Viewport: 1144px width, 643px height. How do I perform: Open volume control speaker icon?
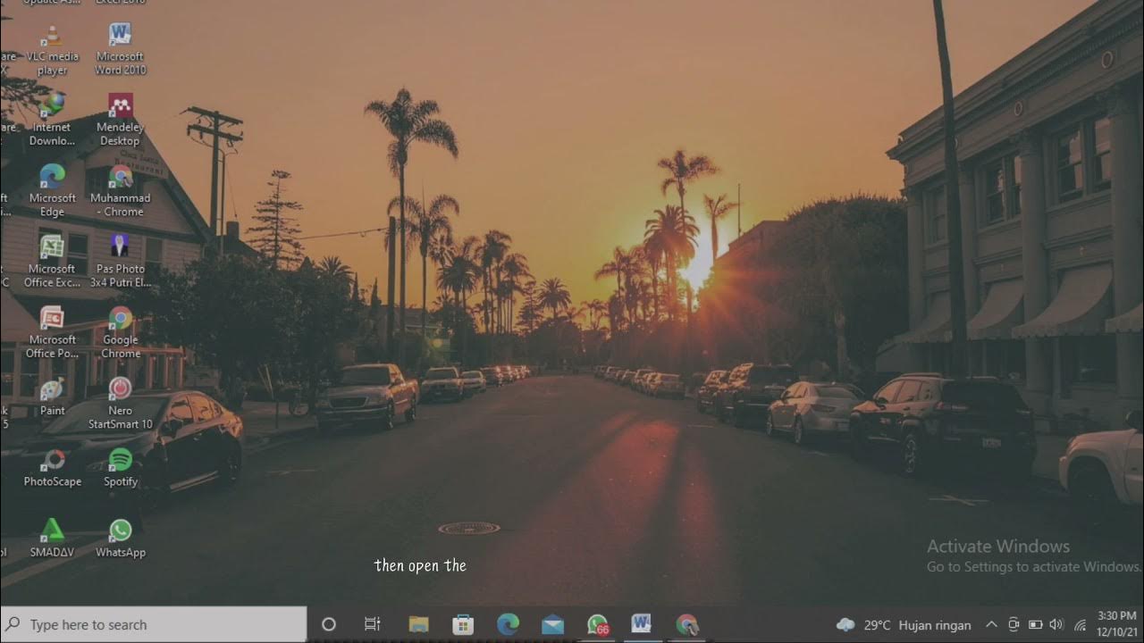[1056, 624]
